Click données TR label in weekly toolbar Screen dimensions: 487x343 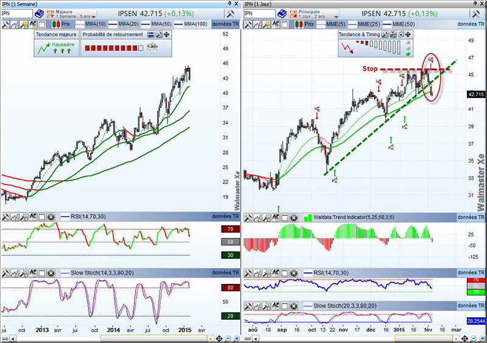click(225, 24)
